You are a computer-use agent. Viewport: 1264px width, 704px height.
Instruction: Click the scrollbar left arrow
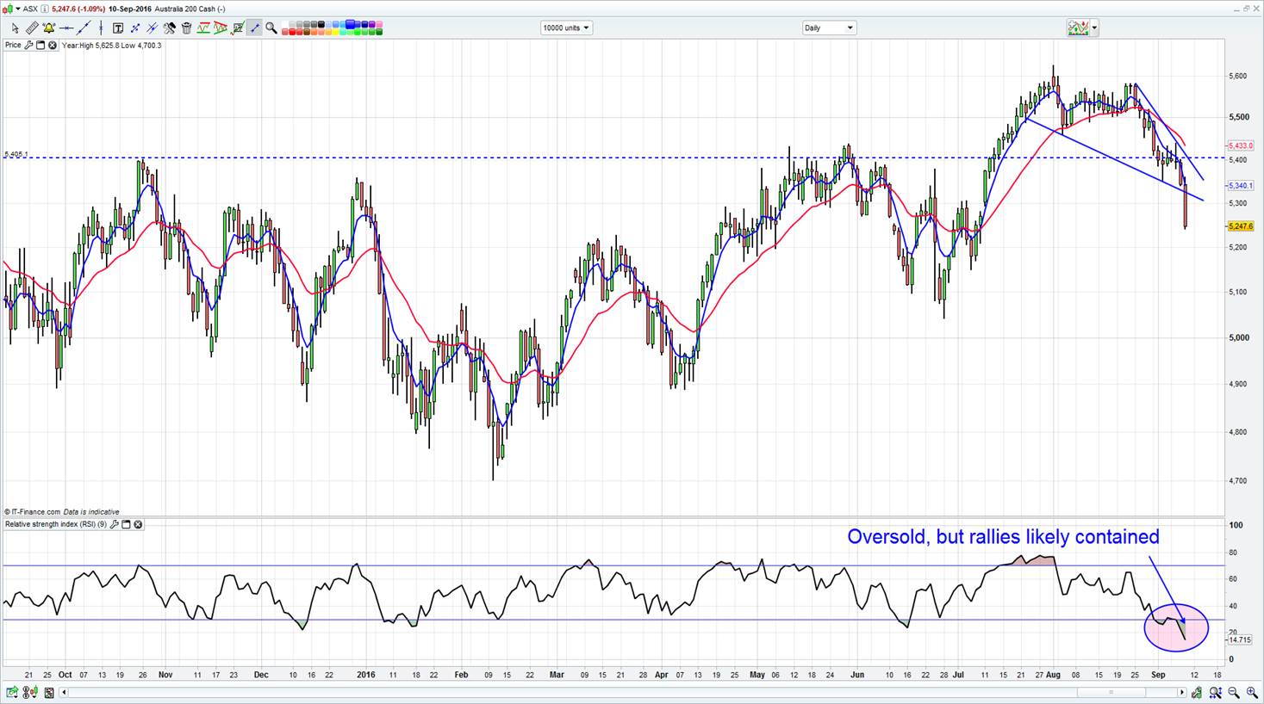(x=64, y=692)
